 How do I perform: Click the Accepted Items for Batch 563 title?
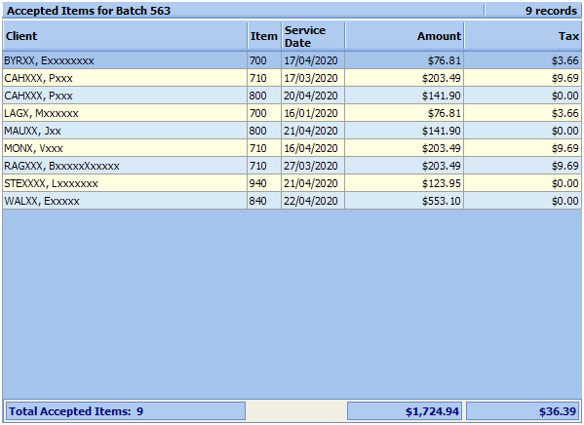pyautogui.click(x=89, y=11)
